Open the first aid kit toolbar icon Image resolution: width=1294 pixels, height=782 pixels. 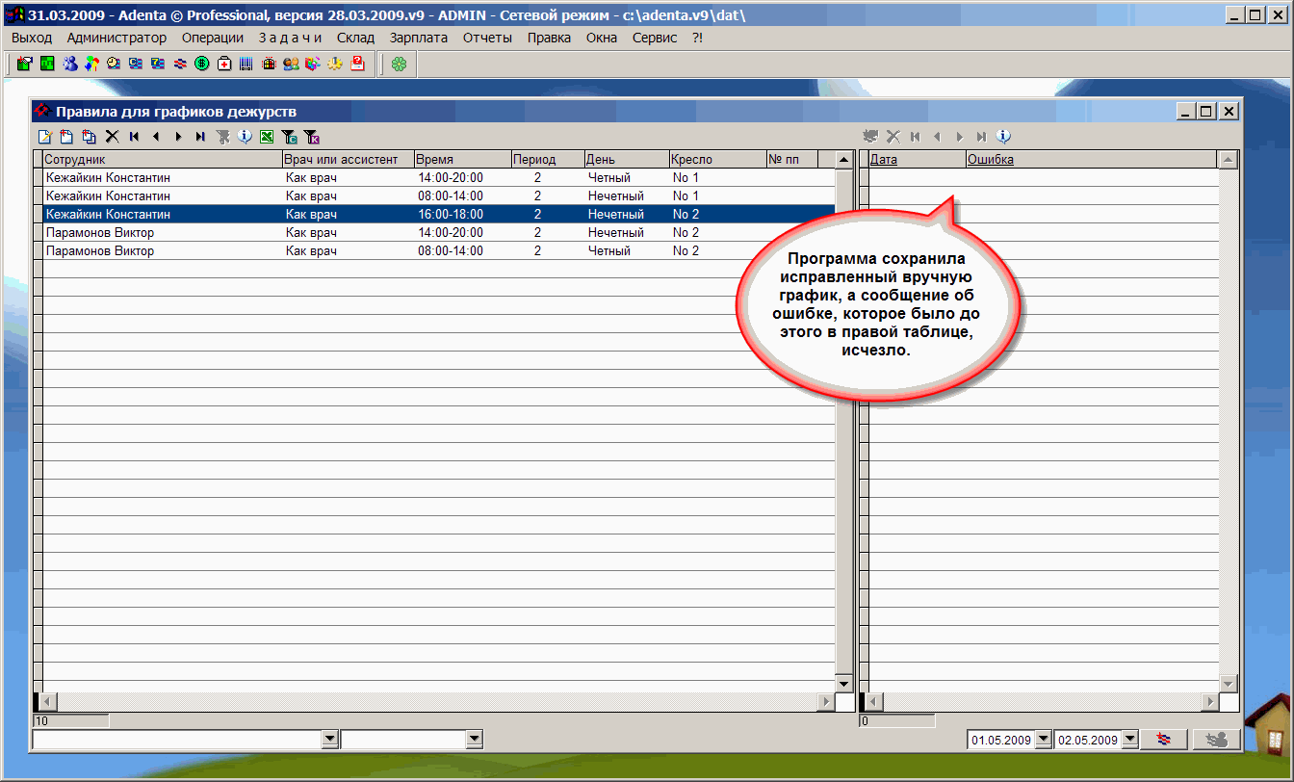(224, 65)
